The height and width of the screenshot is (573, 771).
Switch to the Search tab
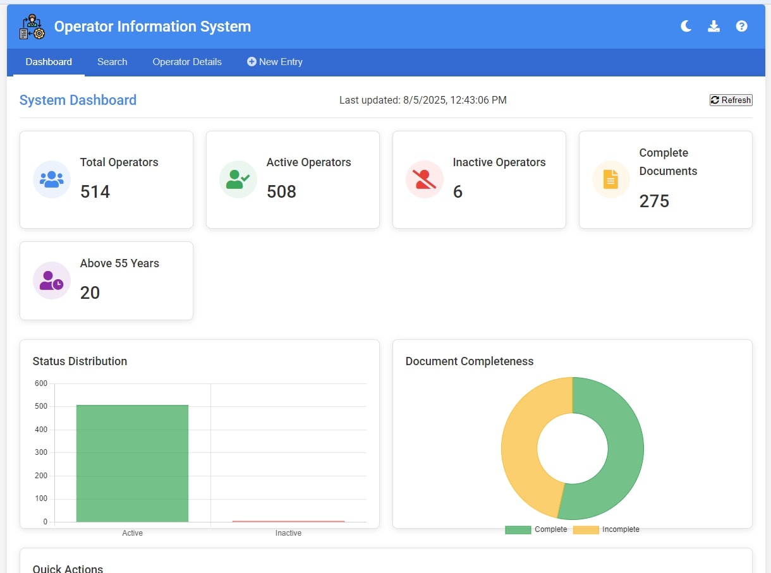(112, 61)
